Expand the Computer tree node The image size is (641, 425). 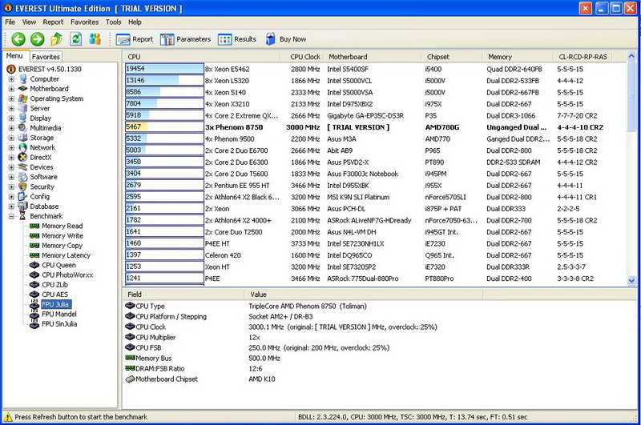point(11,78)
